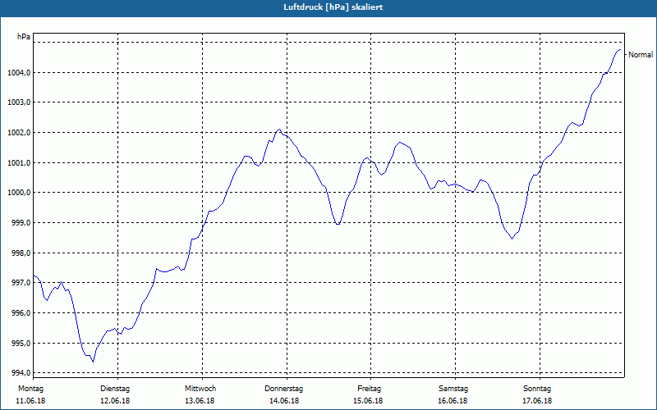
Task: Select the 1002,0 axis value
Action: pyautogui.click(x=18, y=133)
